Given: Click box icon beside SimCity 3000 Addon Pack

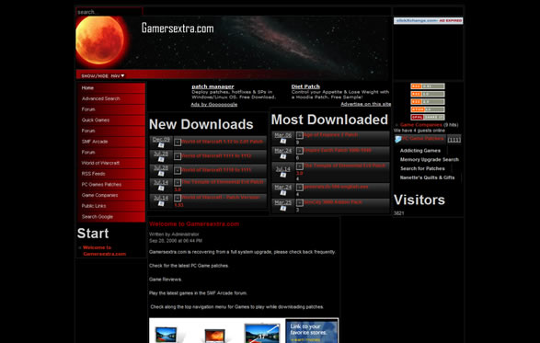Looking at the screenshot, I should (300, 203).
